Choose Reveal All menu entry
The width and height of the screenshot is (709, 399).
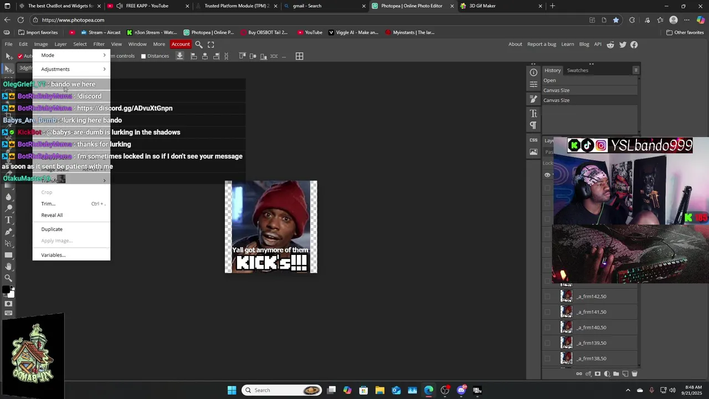(71, 215)
